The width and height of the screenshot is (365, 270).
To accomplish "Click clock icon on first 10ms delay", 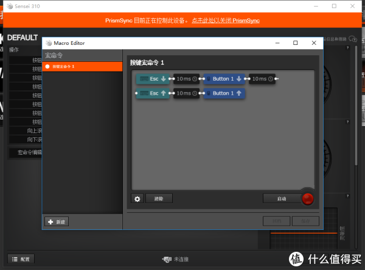I will pos(195,79).
